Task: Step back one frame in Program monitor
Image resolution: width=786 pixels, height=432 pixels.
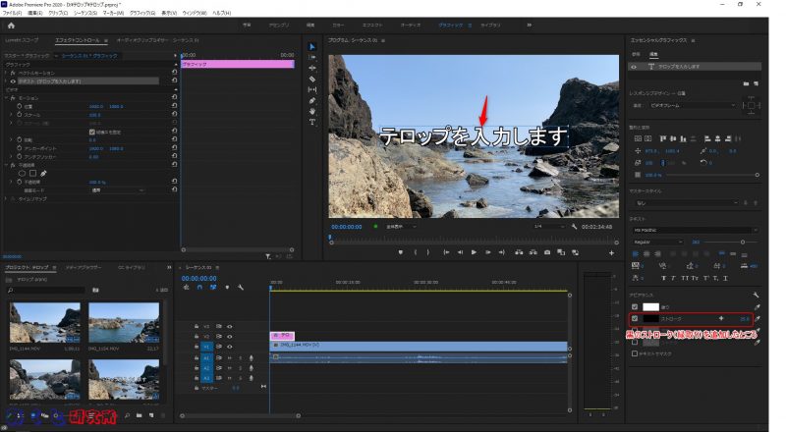Action: point(460,252)
